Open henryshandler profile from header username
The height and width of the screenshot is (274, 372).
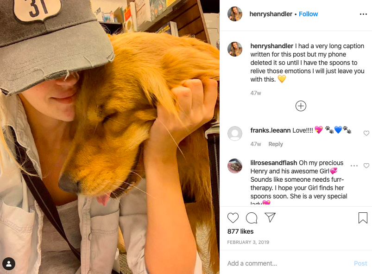[271, 14]
